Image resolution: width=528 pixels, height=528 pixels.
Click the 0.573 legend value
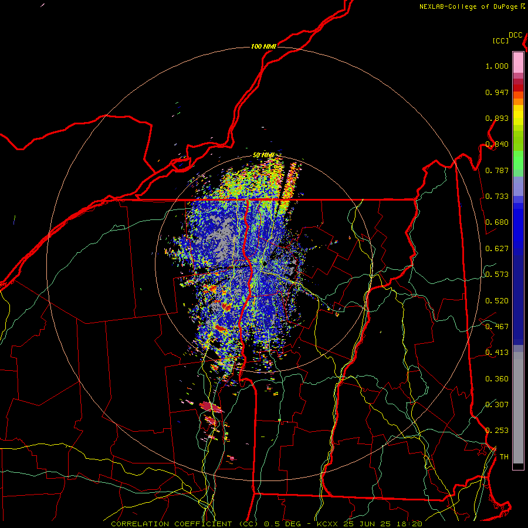(x=497, y=275)
